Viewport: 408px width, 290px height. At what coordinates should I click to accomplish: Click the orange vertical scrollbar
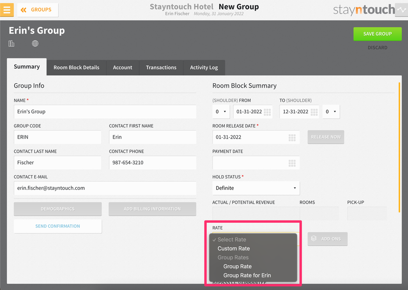pyautogui.click(x=399, y=147)
